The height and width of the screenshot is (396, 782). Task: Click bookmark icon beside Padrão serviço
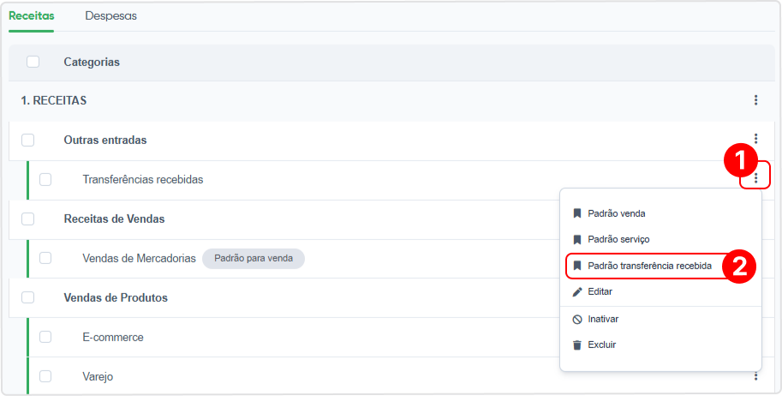(x=577, y=240)
